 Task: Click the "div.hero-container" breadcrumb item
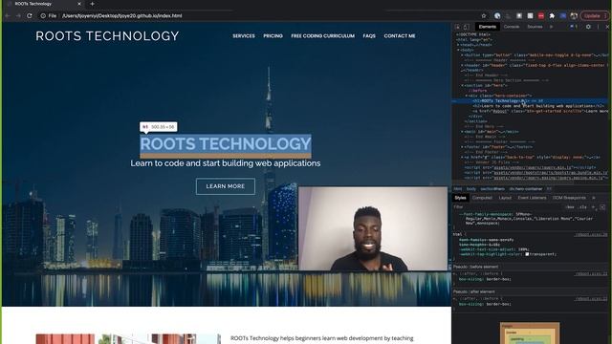pos(526,189)
